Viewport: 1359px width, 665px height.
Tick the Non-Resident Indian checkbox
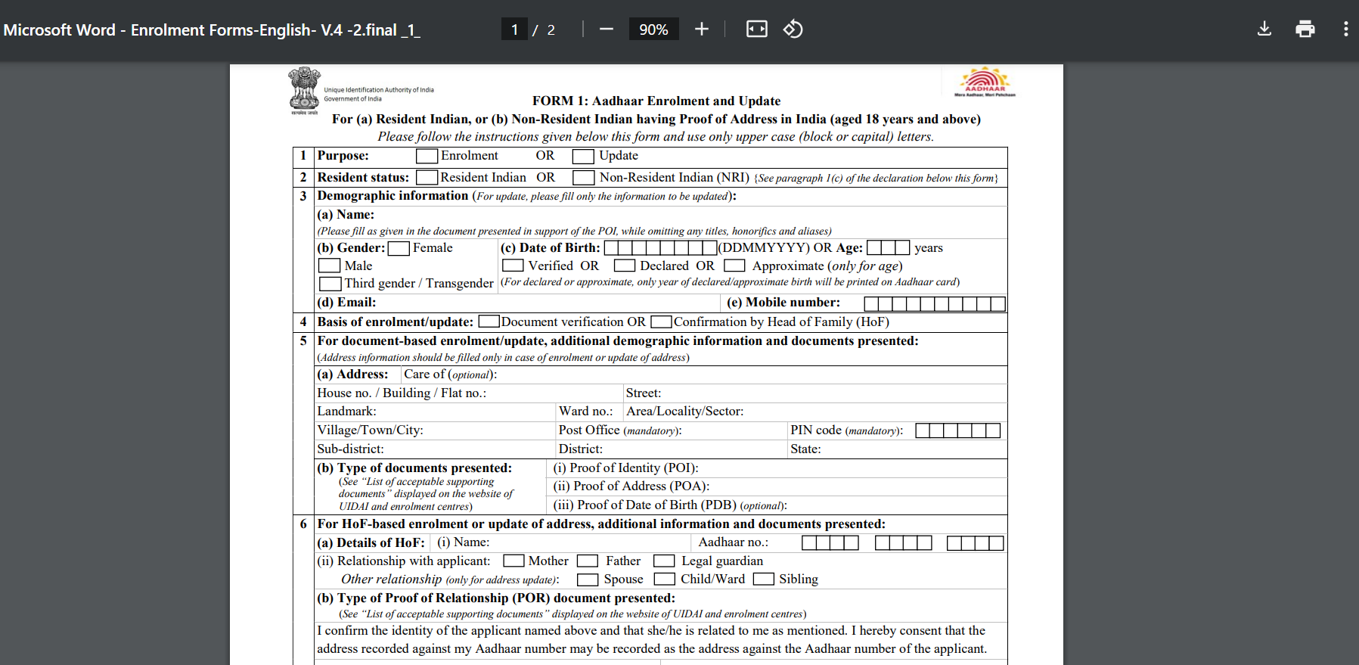point(582,177)
